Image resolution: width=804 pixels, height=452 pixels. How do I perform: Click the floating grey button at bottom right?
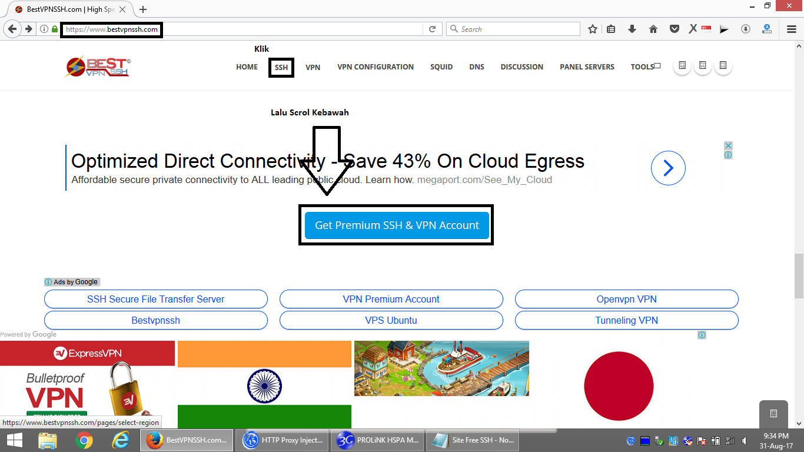point(773,414)
